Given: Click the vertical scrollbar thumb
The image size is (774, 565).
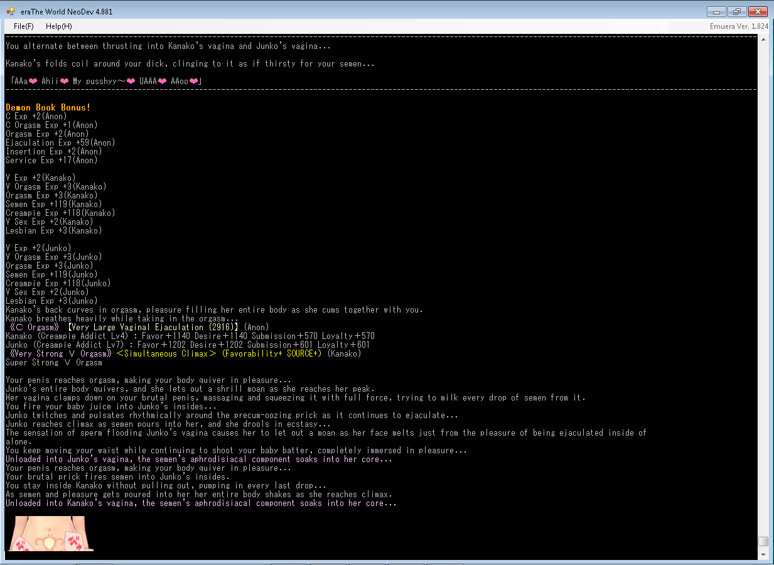Looking at the screenshot, I should click(763, 541).
